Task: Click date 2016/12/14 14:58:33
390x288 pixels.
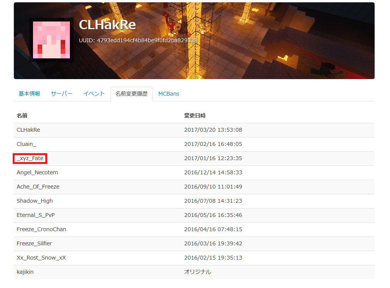Action: pos(213,172)
